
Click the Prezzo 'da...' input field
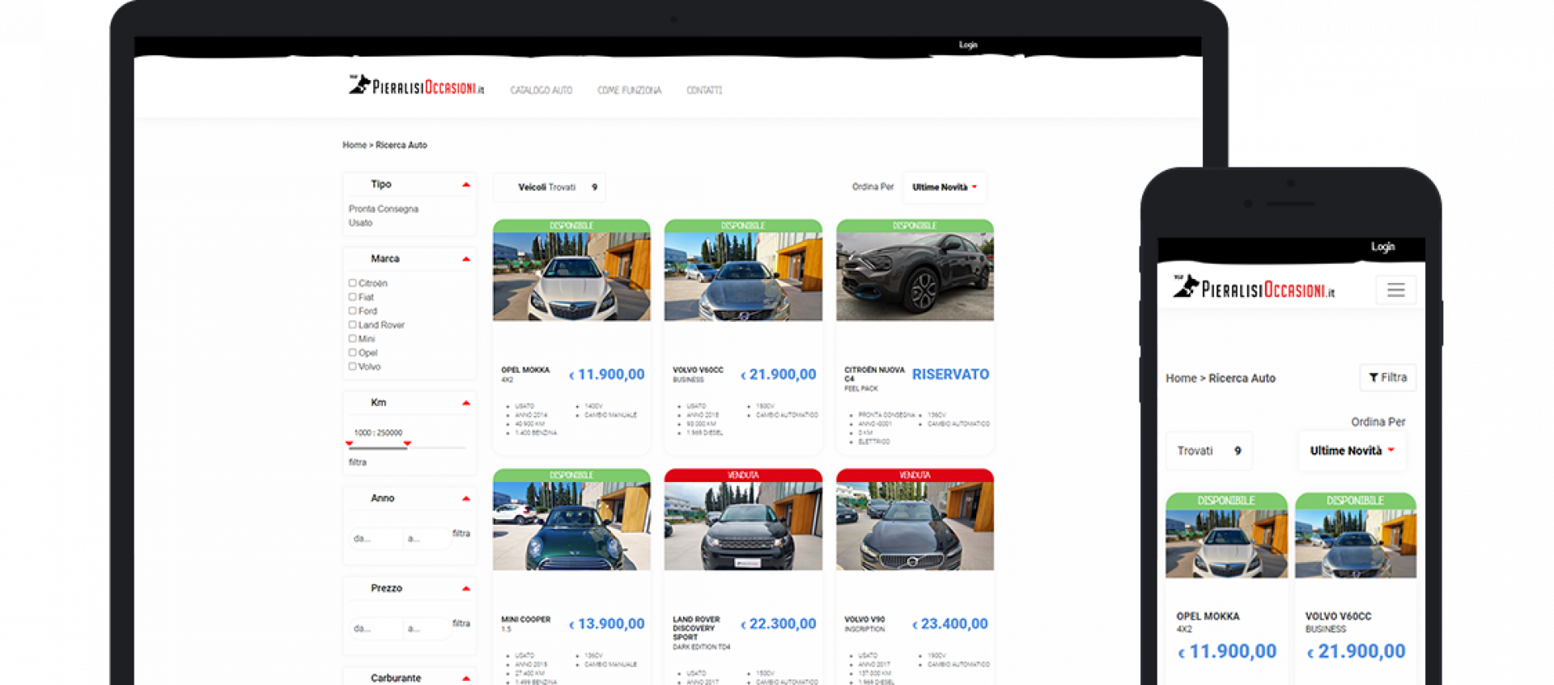tap(376, 628)
